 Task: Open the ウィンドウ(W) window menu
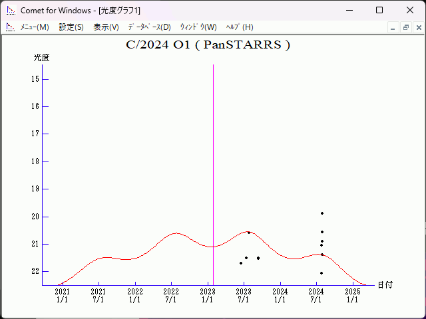198,27
